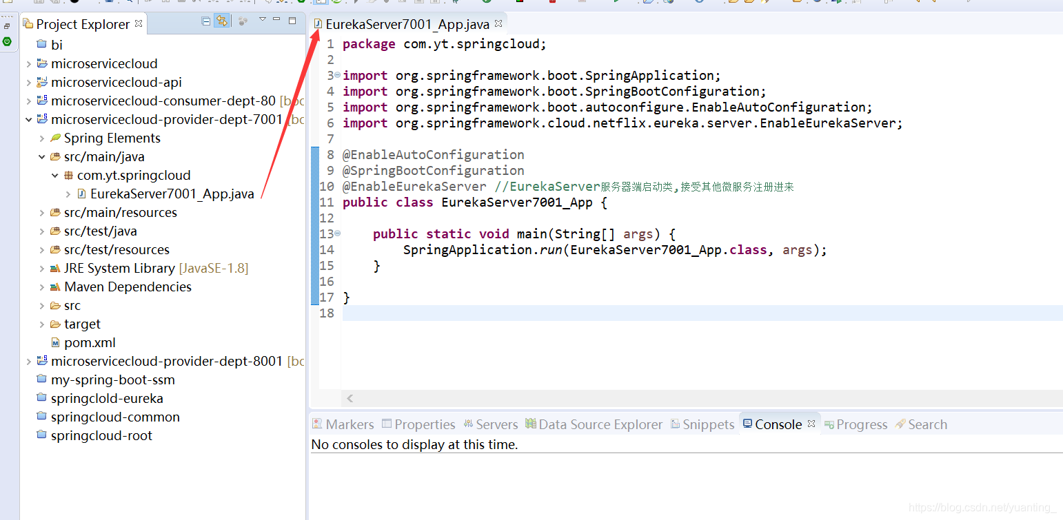The height and width of the screenshot is (520, 1063).
Task: Click the src/test/java source folder icon
Action: [55, 231]
